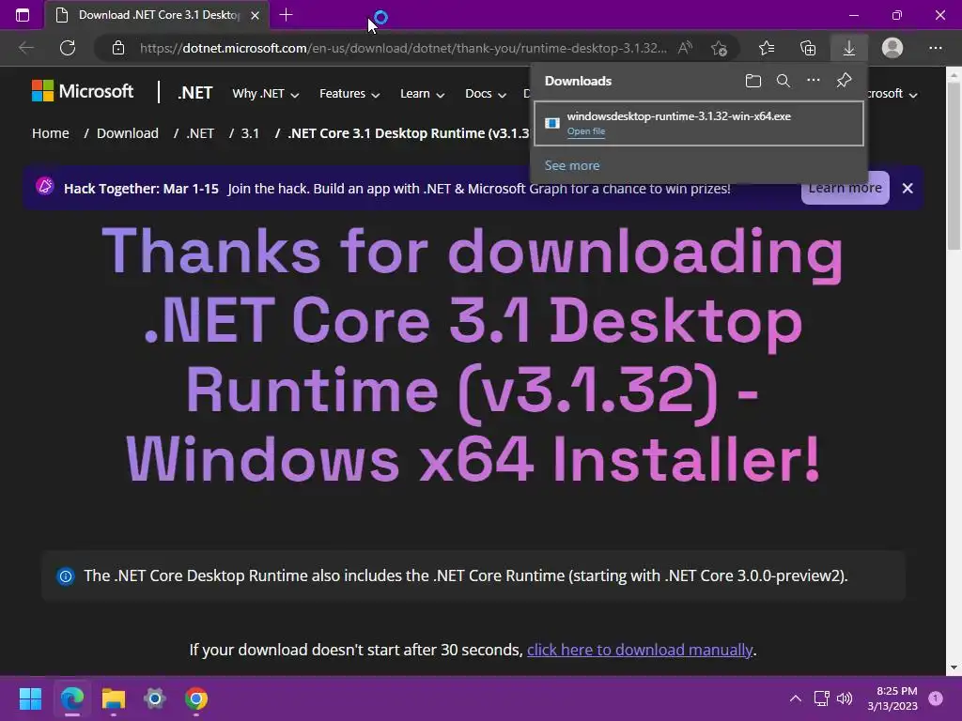Viewport: 962px width, 721px height.
Task: Click the Edge tab actions menu icon
Action: [x=23, y=15]
